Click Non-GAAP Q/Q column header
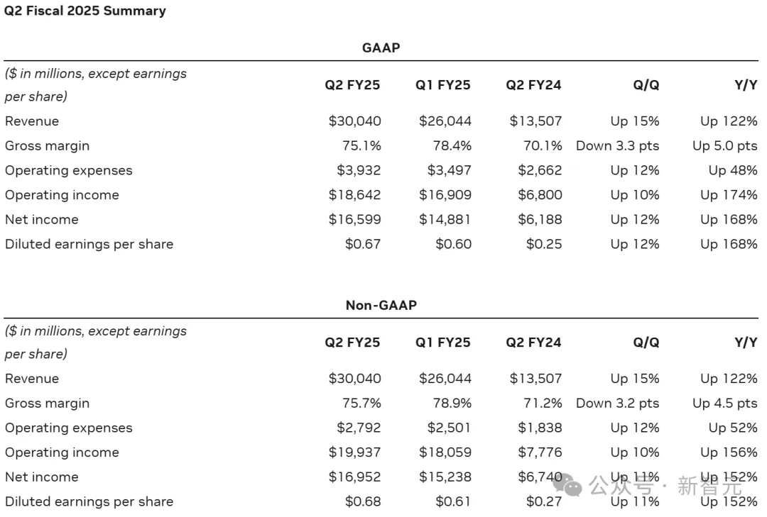The width and height of the screenshot is (767, 517). 646,343
